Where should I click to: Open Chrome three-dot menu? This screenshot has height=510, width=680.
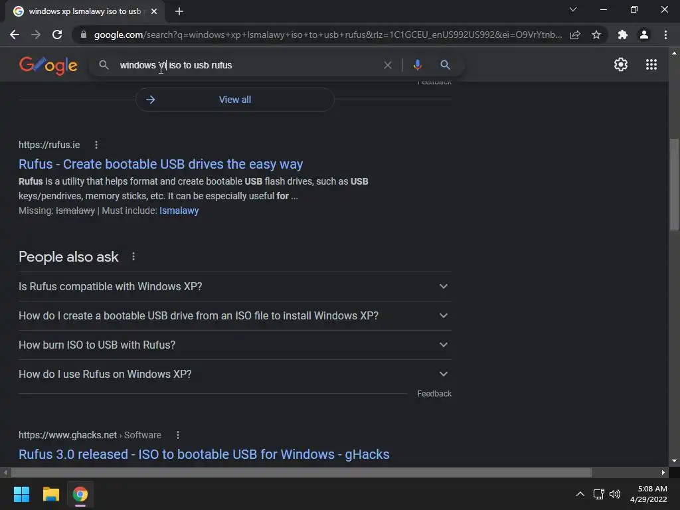(665, 35)
